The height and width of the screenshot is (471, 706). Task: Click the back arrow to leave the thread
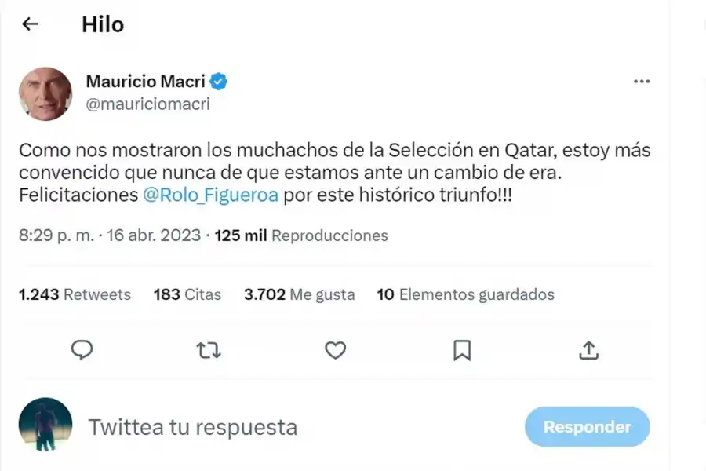tap(29, 24)
